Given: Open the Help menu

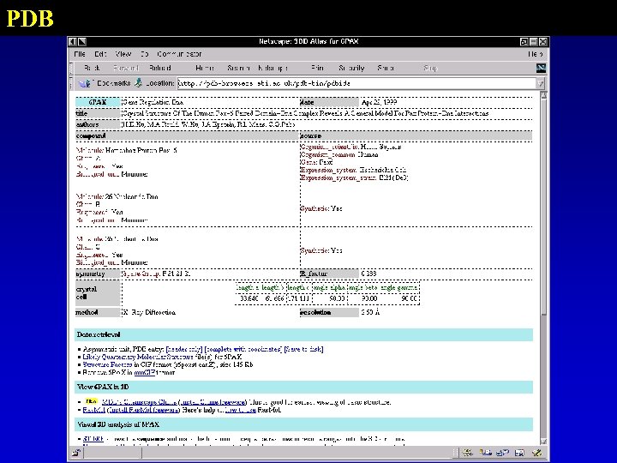Looking at the screenshot, I should [x=535, y=54].
